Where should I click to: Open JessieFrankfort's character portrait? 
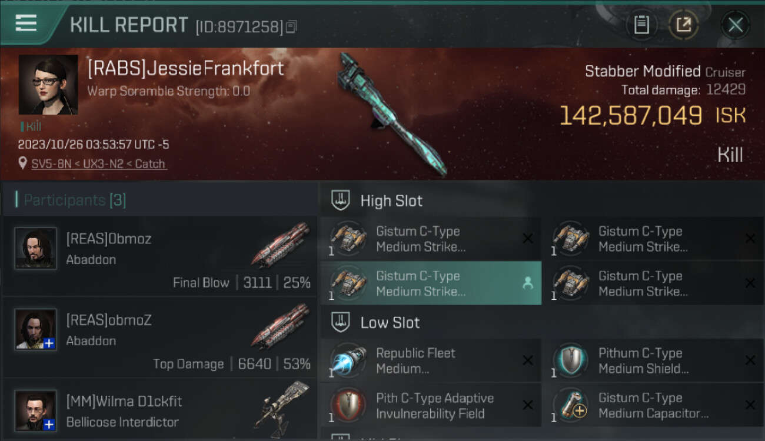(48, 85)
